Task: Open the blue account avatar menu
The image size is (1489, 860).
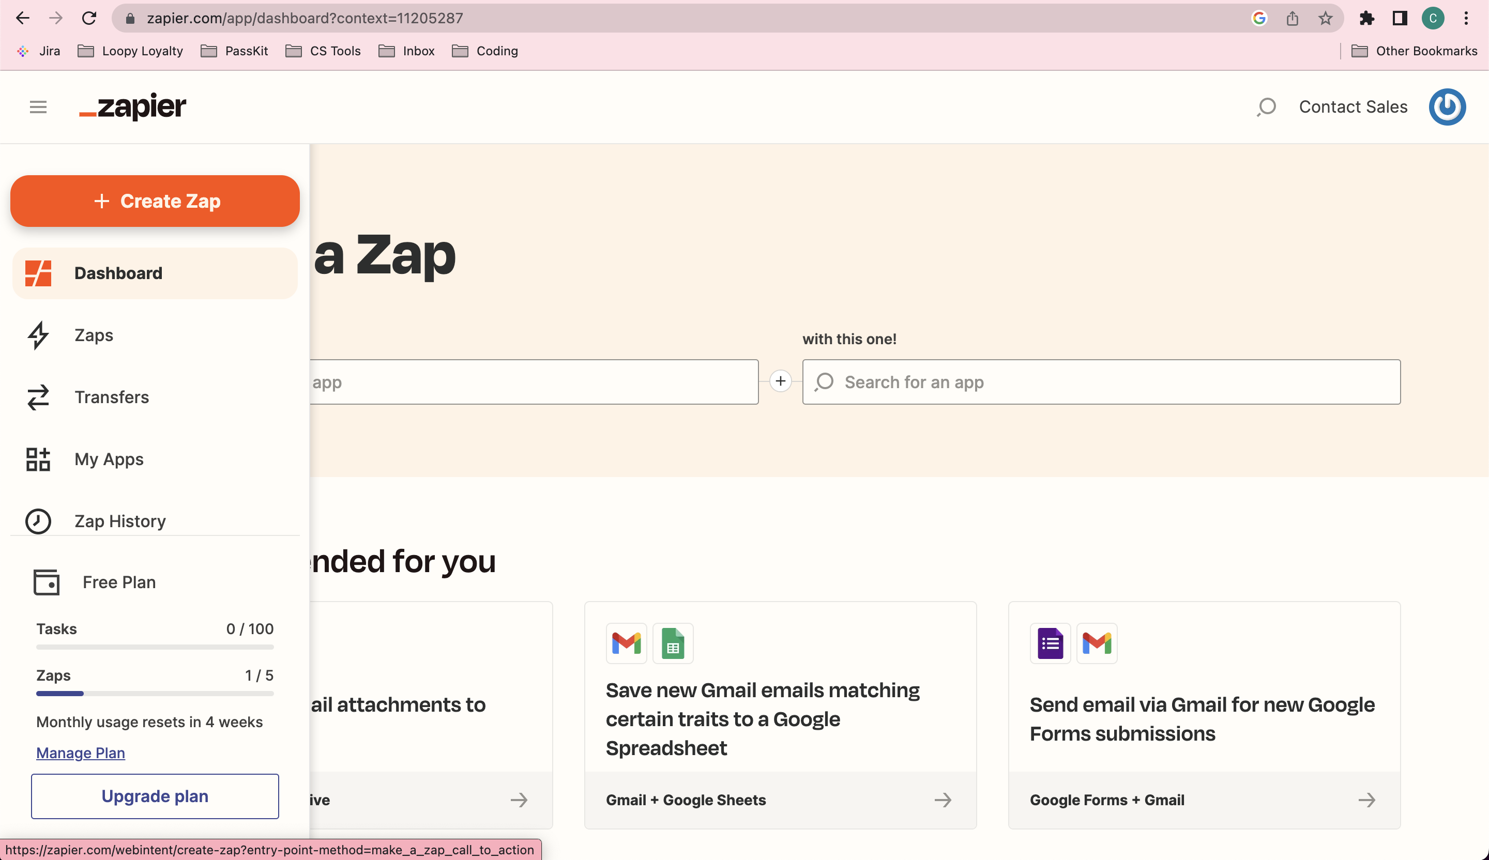Action: (x=1447, y=107)
